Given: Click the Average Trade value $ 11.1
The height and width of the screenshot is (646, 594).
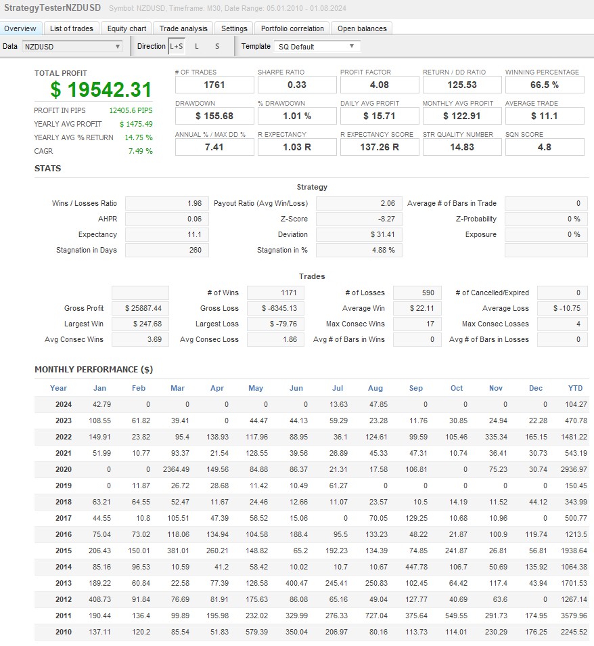Looking at the screenshot, I should [545, 116].
